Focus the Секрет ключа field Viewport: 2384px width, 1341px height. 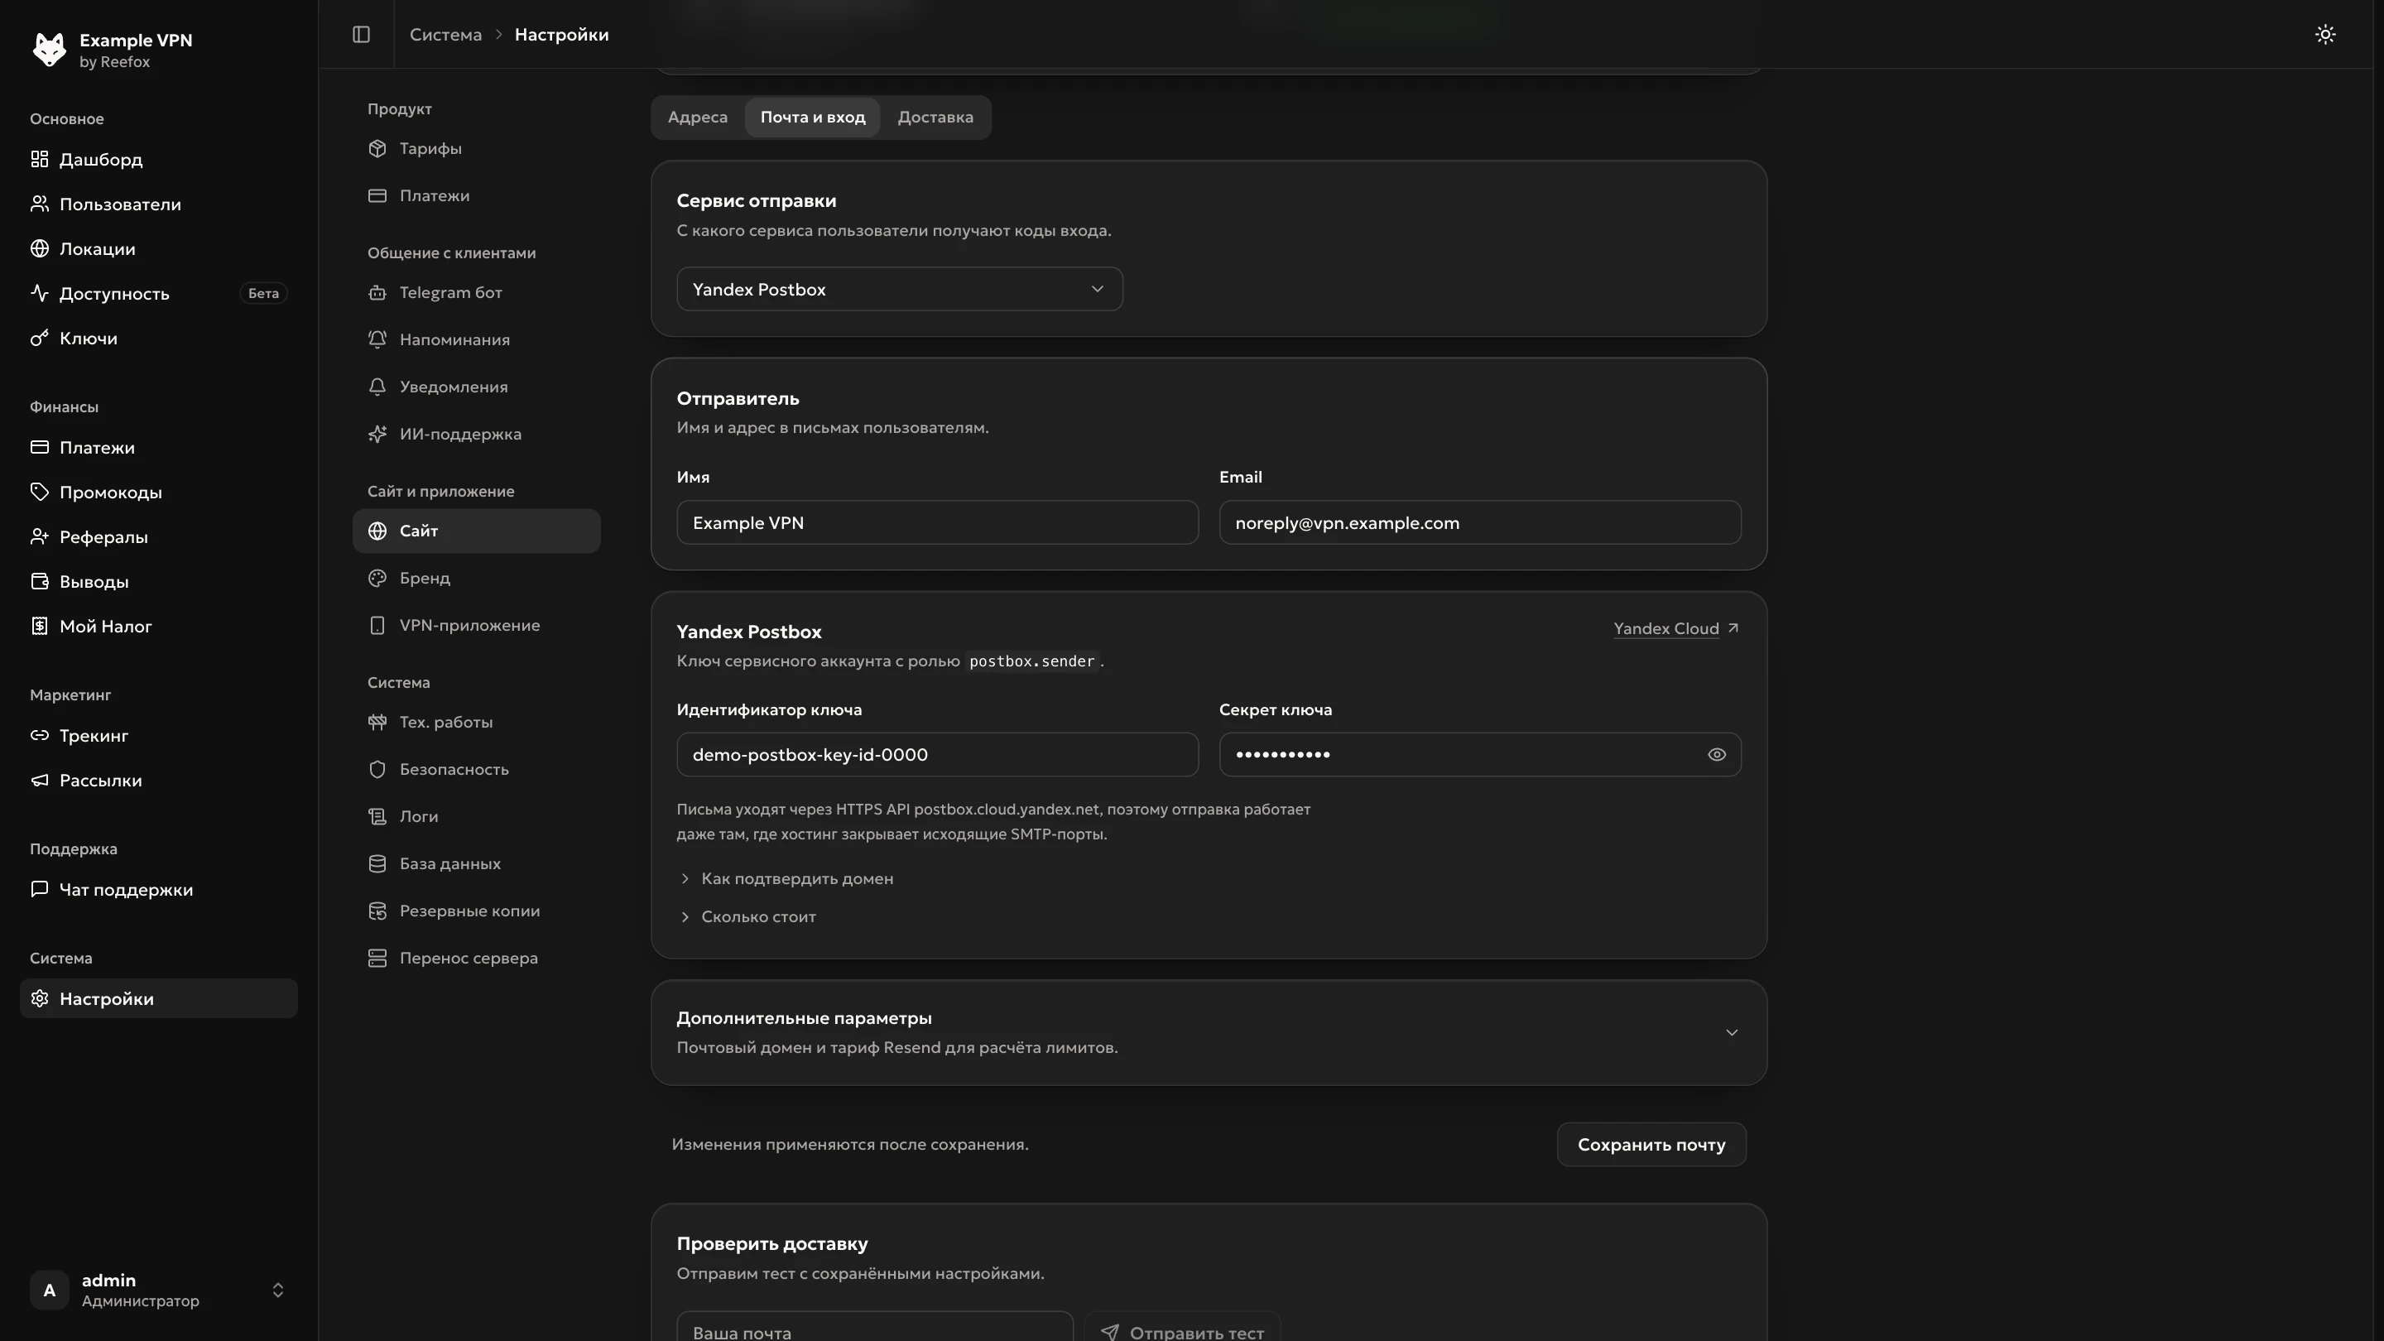1479,754
